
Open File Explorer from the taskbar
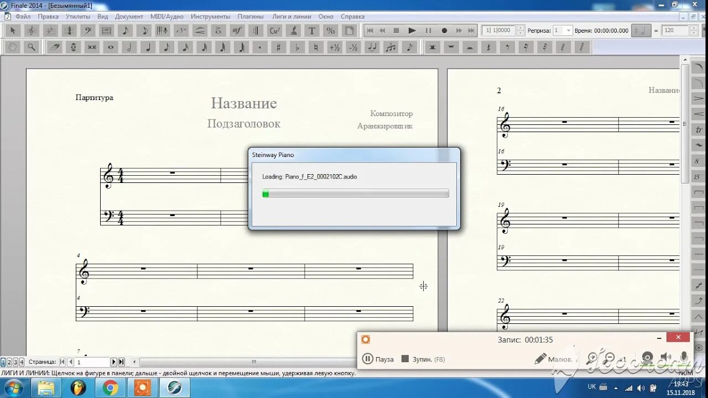46,387
